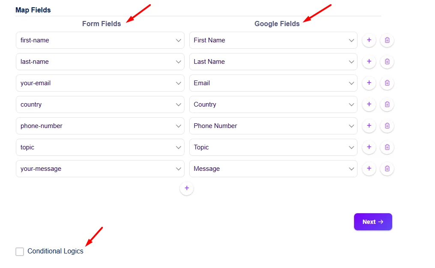This screenshot has width=435, height=268.
Task: Open the your-message form field dropdown
Action: (x=100, y=169)
